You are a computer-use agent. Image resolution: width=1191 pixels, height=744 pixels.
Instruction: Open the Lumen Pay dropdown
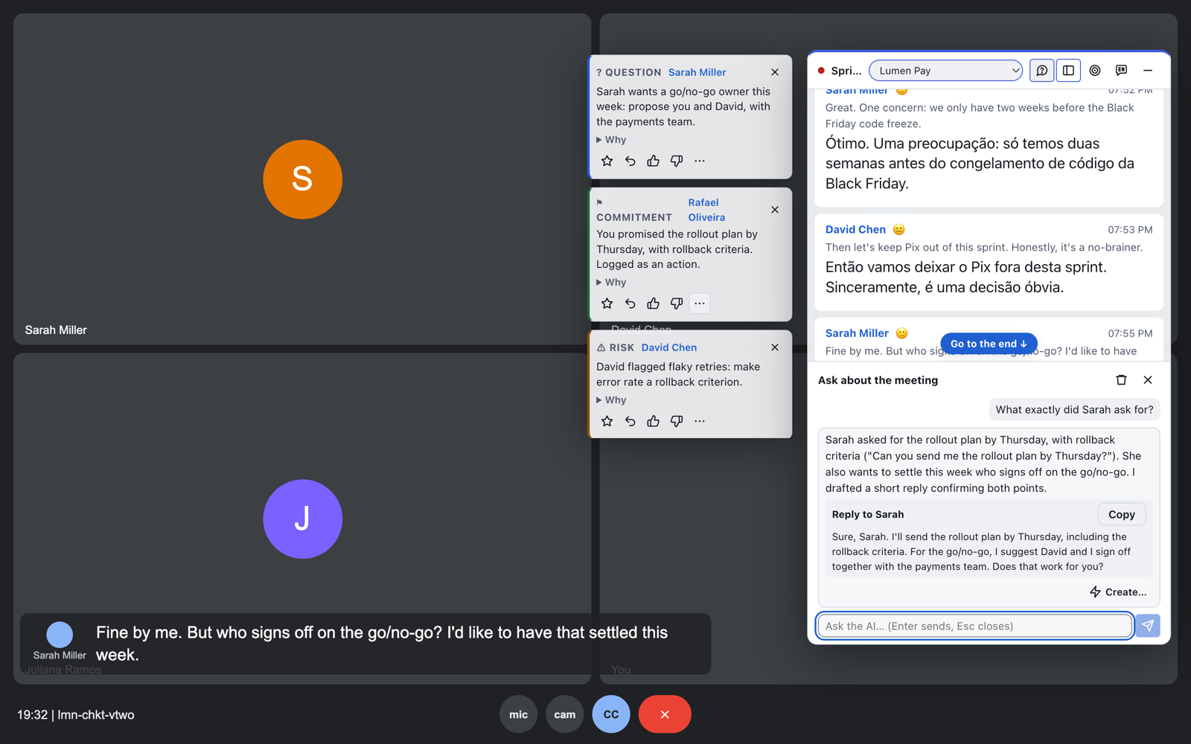click(x=946, y=71)
